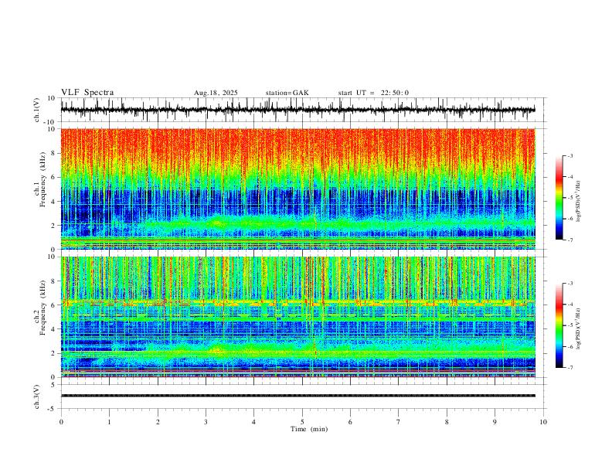The image size is (612, 473).
Task: Click the 'Time (min)' x-axis title
Action: [309, 429]
